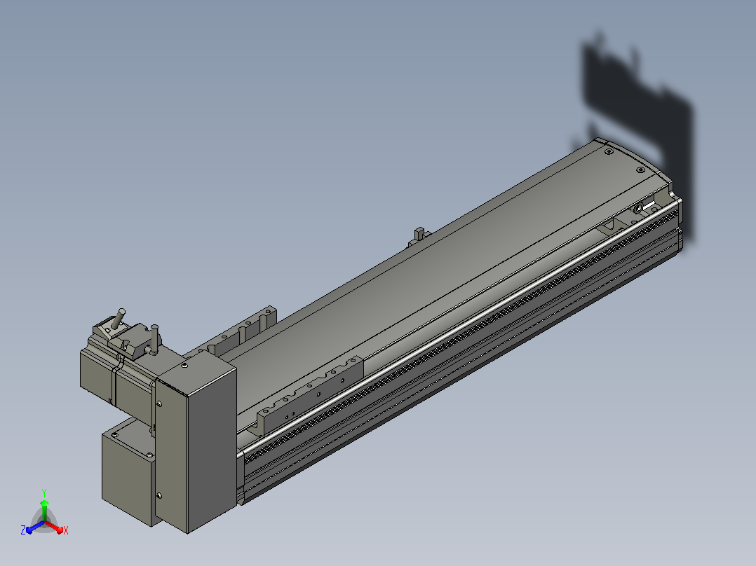Select the Y label of the coordinate triad

pyautogui.click(x=44, y=493)
